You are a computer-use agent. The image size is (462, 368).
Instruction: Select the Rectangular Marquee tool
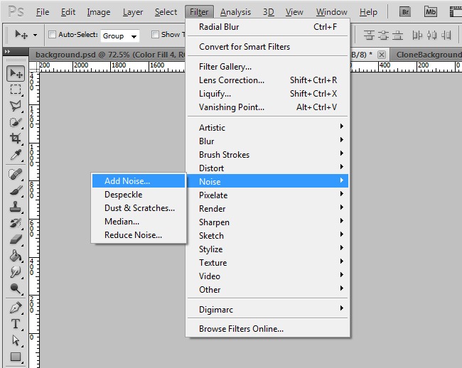16,90
